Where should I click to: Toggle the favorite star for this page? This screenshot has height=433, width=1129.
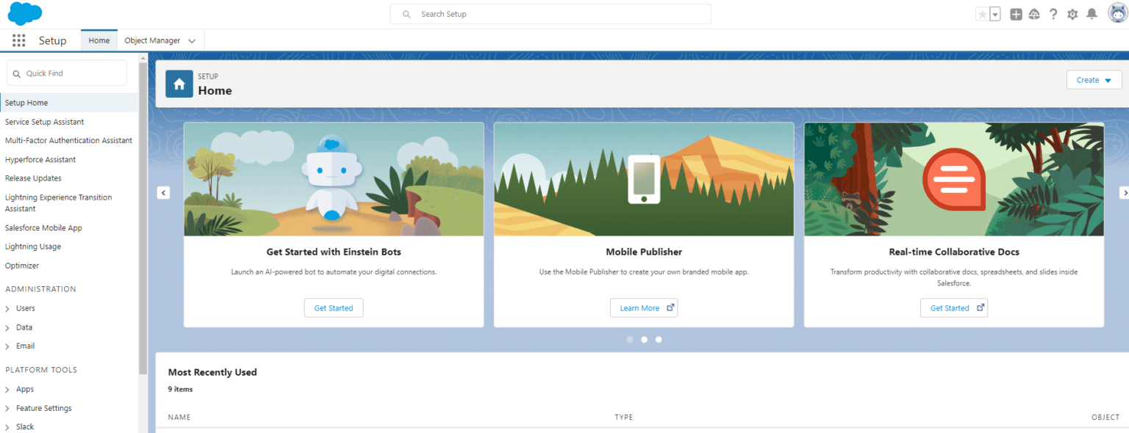pyautogui.click(x=983, y=13)
